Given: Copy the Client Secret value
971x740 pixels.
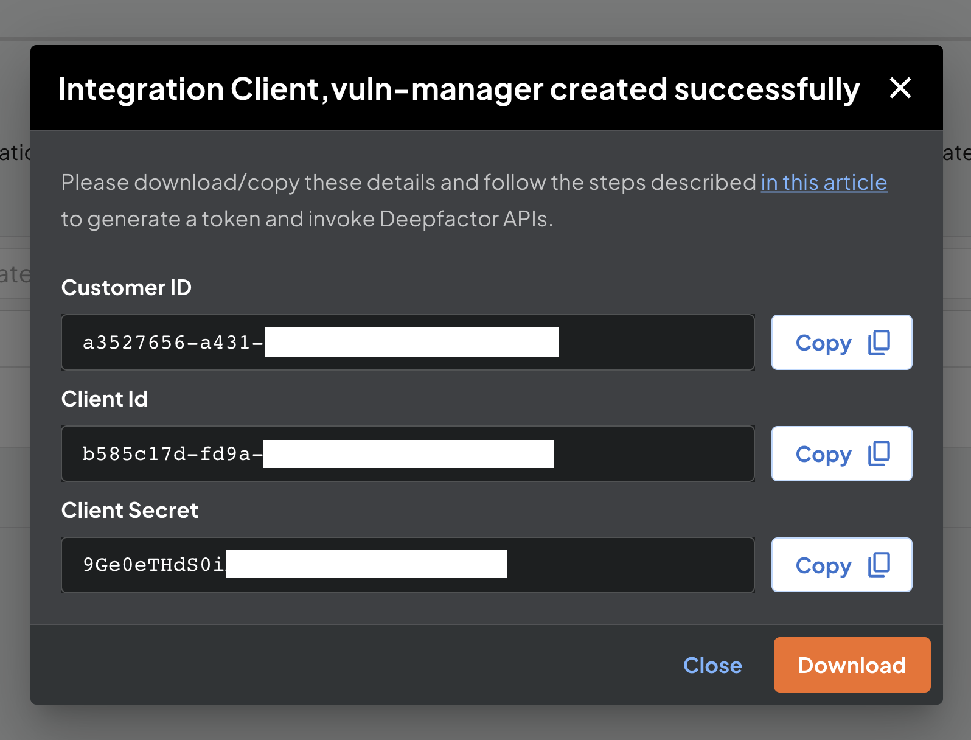Looking at the screenshot, I should point(841,565).
